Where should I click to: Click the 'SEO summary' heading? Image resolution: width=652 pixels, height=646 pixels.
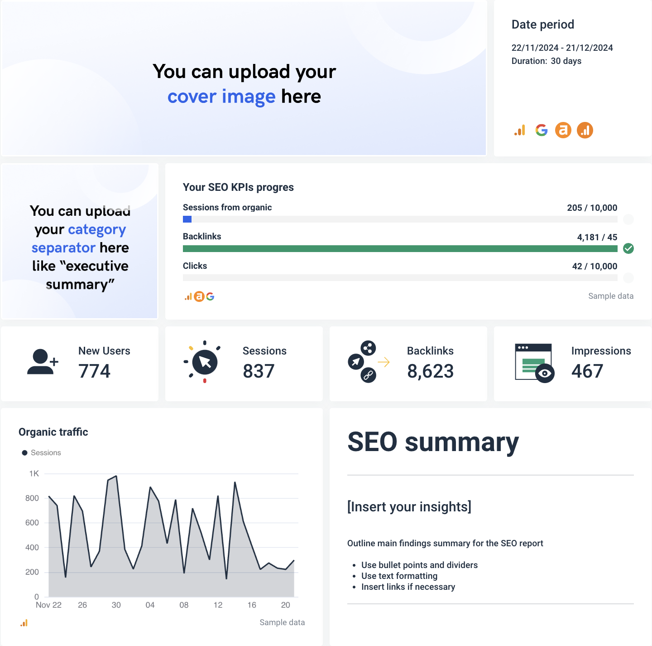coord(433,442)
